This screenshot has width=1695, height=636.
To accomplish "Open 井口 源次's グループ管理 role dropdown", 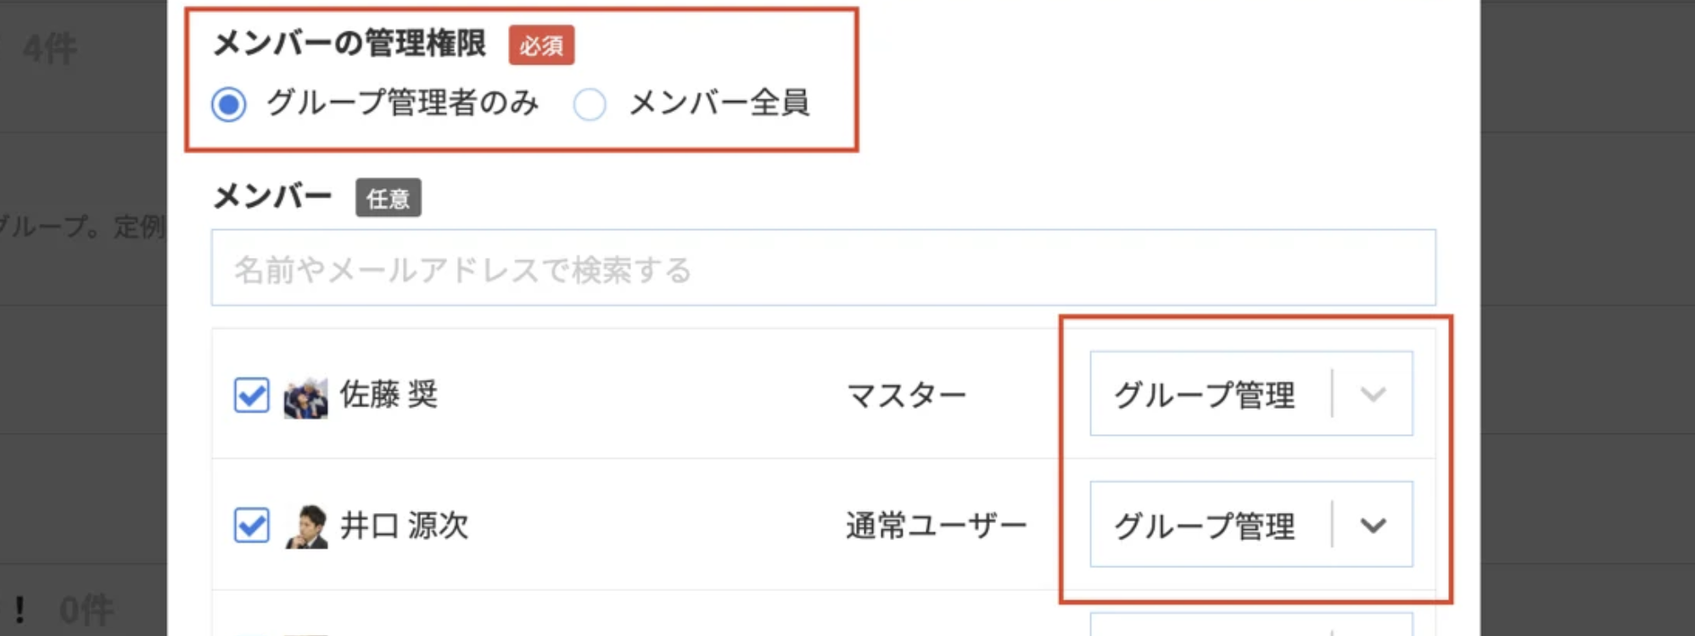I will pyautogui.click(x=1251, y=524).
